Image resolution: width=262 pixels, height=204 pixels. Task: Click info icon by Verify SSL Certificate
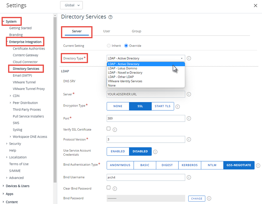[115, 130]
